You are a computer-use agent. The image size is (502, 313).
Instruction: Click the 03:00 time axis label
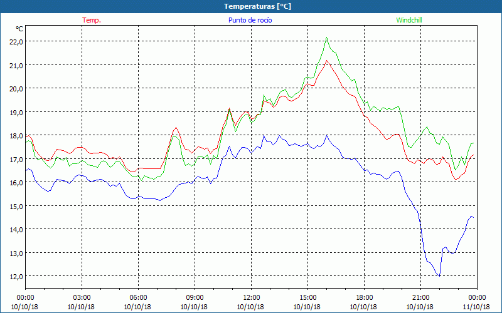(x=82, y=298)
